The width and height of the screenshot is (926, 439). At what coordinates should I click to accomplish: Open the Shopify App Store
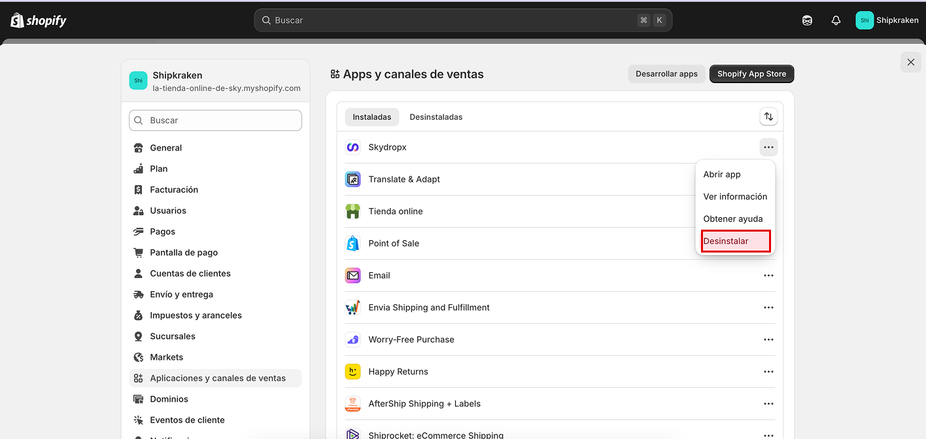751,74
